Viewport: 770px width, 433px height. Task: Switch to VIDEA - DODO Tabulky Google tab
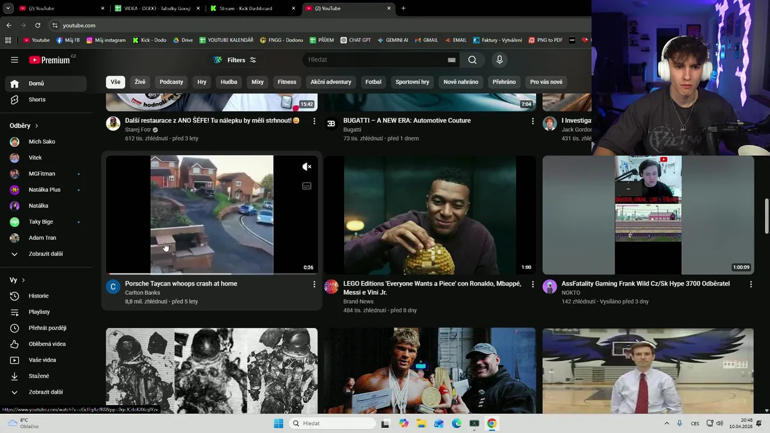[x=158, y=8]
